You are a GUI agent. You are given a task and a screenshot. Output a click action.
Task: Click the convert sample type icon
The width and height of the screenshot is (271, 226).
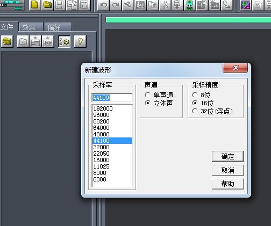click(x=227, y=5)
